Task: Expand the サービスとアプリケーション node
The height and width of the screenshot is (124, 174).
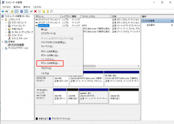Action: pyautogui.click(x=3, y=48)
